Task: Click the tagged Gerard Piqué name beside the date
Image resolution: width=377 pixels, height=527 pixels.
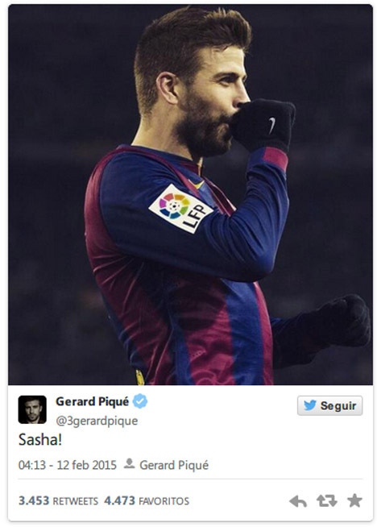Action: pyautogui.click(x=174, y=465)
